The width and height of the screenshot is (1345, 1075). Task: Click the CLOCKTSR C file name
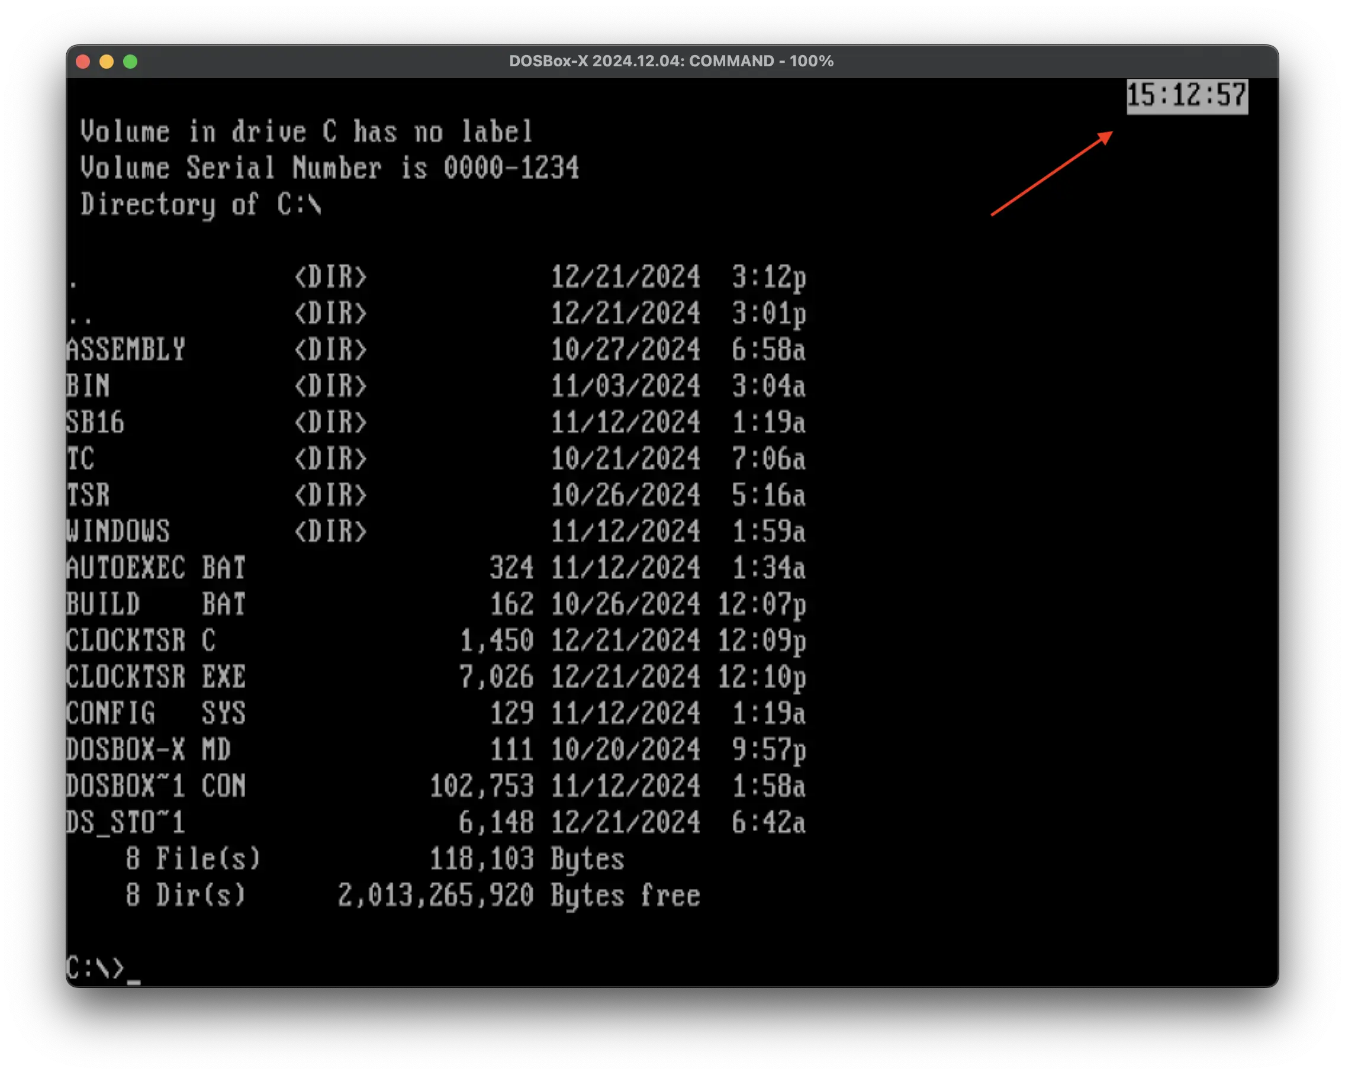[141, 640]
